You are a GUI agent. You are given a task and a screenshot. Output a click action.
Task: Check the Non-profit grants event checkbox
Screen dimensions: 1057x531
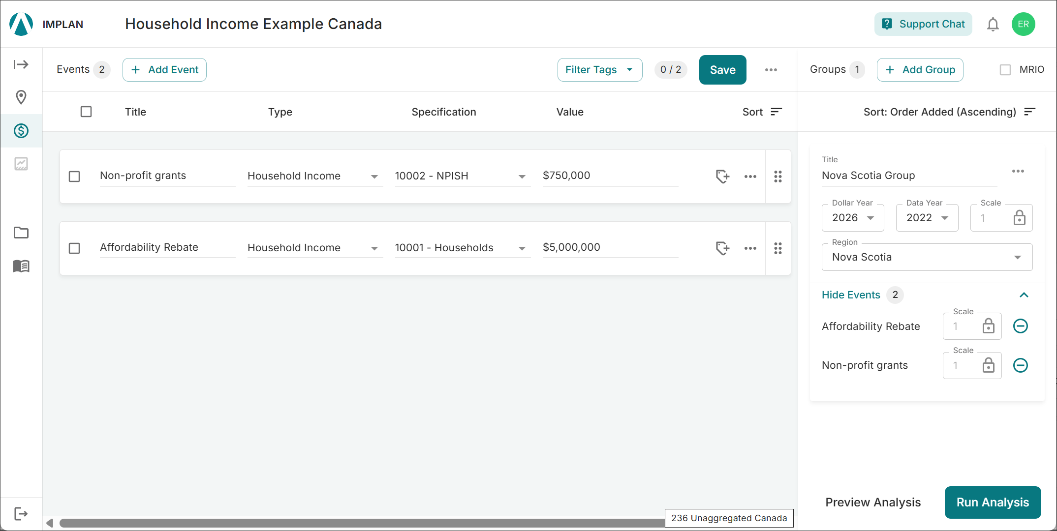point(74,177)
